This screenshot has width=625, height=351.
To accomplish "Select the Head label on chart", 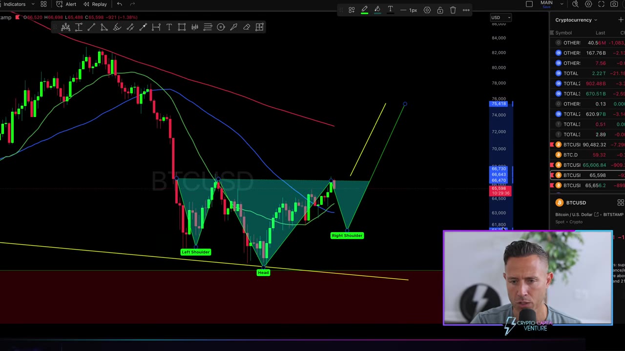I will [x=263, y=273].
